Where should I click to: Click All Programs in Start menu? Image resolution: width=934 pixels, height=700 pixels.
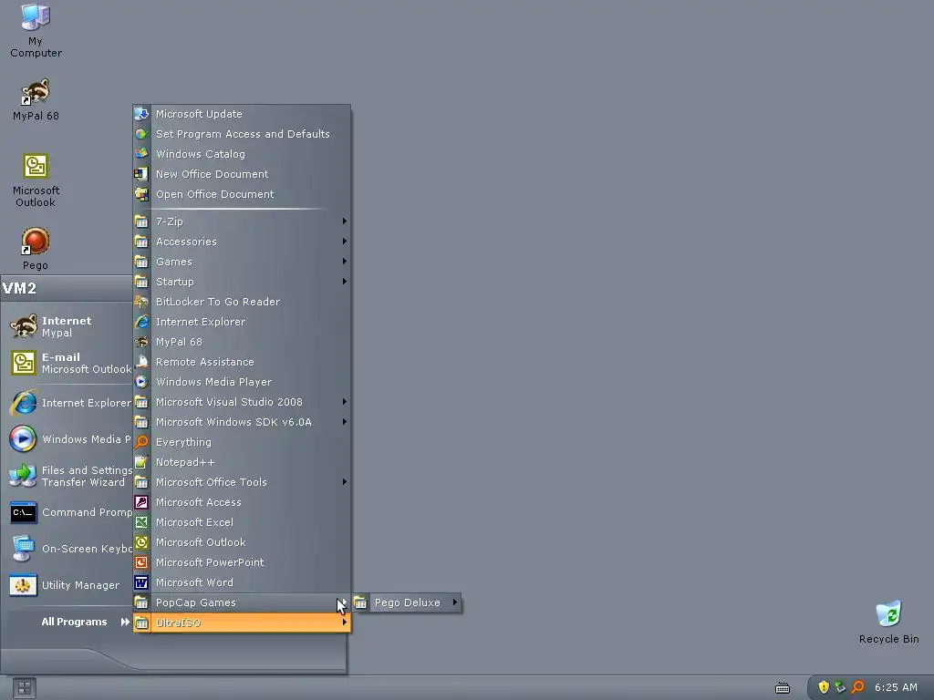click(85, 622)
